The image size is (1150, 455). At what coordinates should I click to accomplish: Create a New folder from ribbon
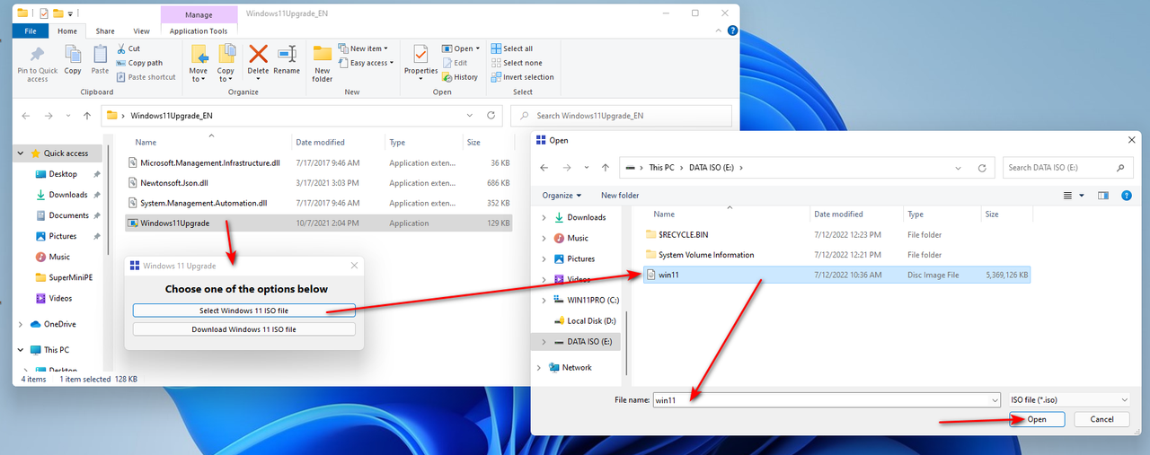click(323, 63)
